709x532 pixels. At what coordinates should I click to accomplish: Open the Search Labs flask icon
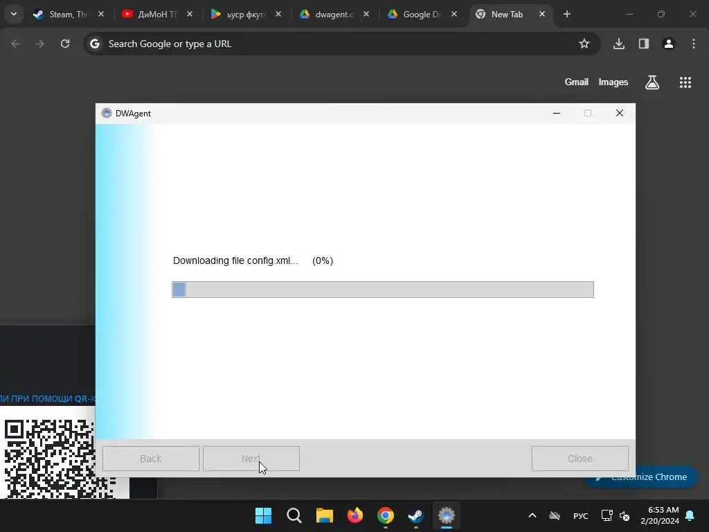point(652,82)
